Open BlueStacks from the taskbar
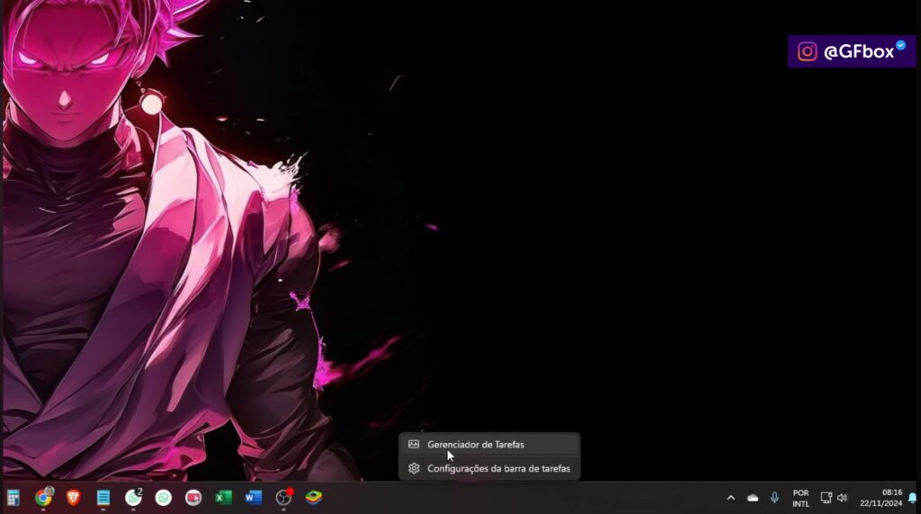Image resolution: width=921 pixels, height=514 pixels. coord(314,498)
